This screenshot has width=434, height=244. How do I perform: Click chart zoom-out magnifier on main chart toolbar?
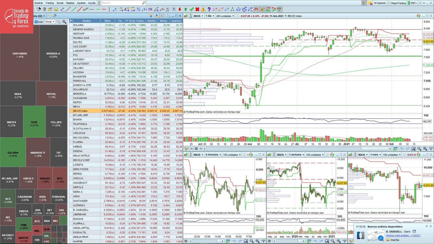(x=419, y=149)
